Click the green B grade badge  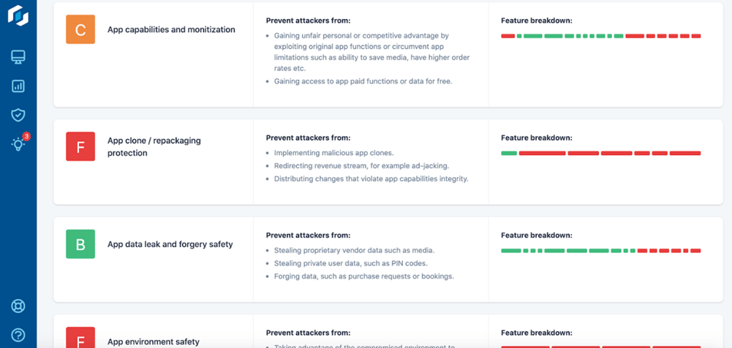80,244
